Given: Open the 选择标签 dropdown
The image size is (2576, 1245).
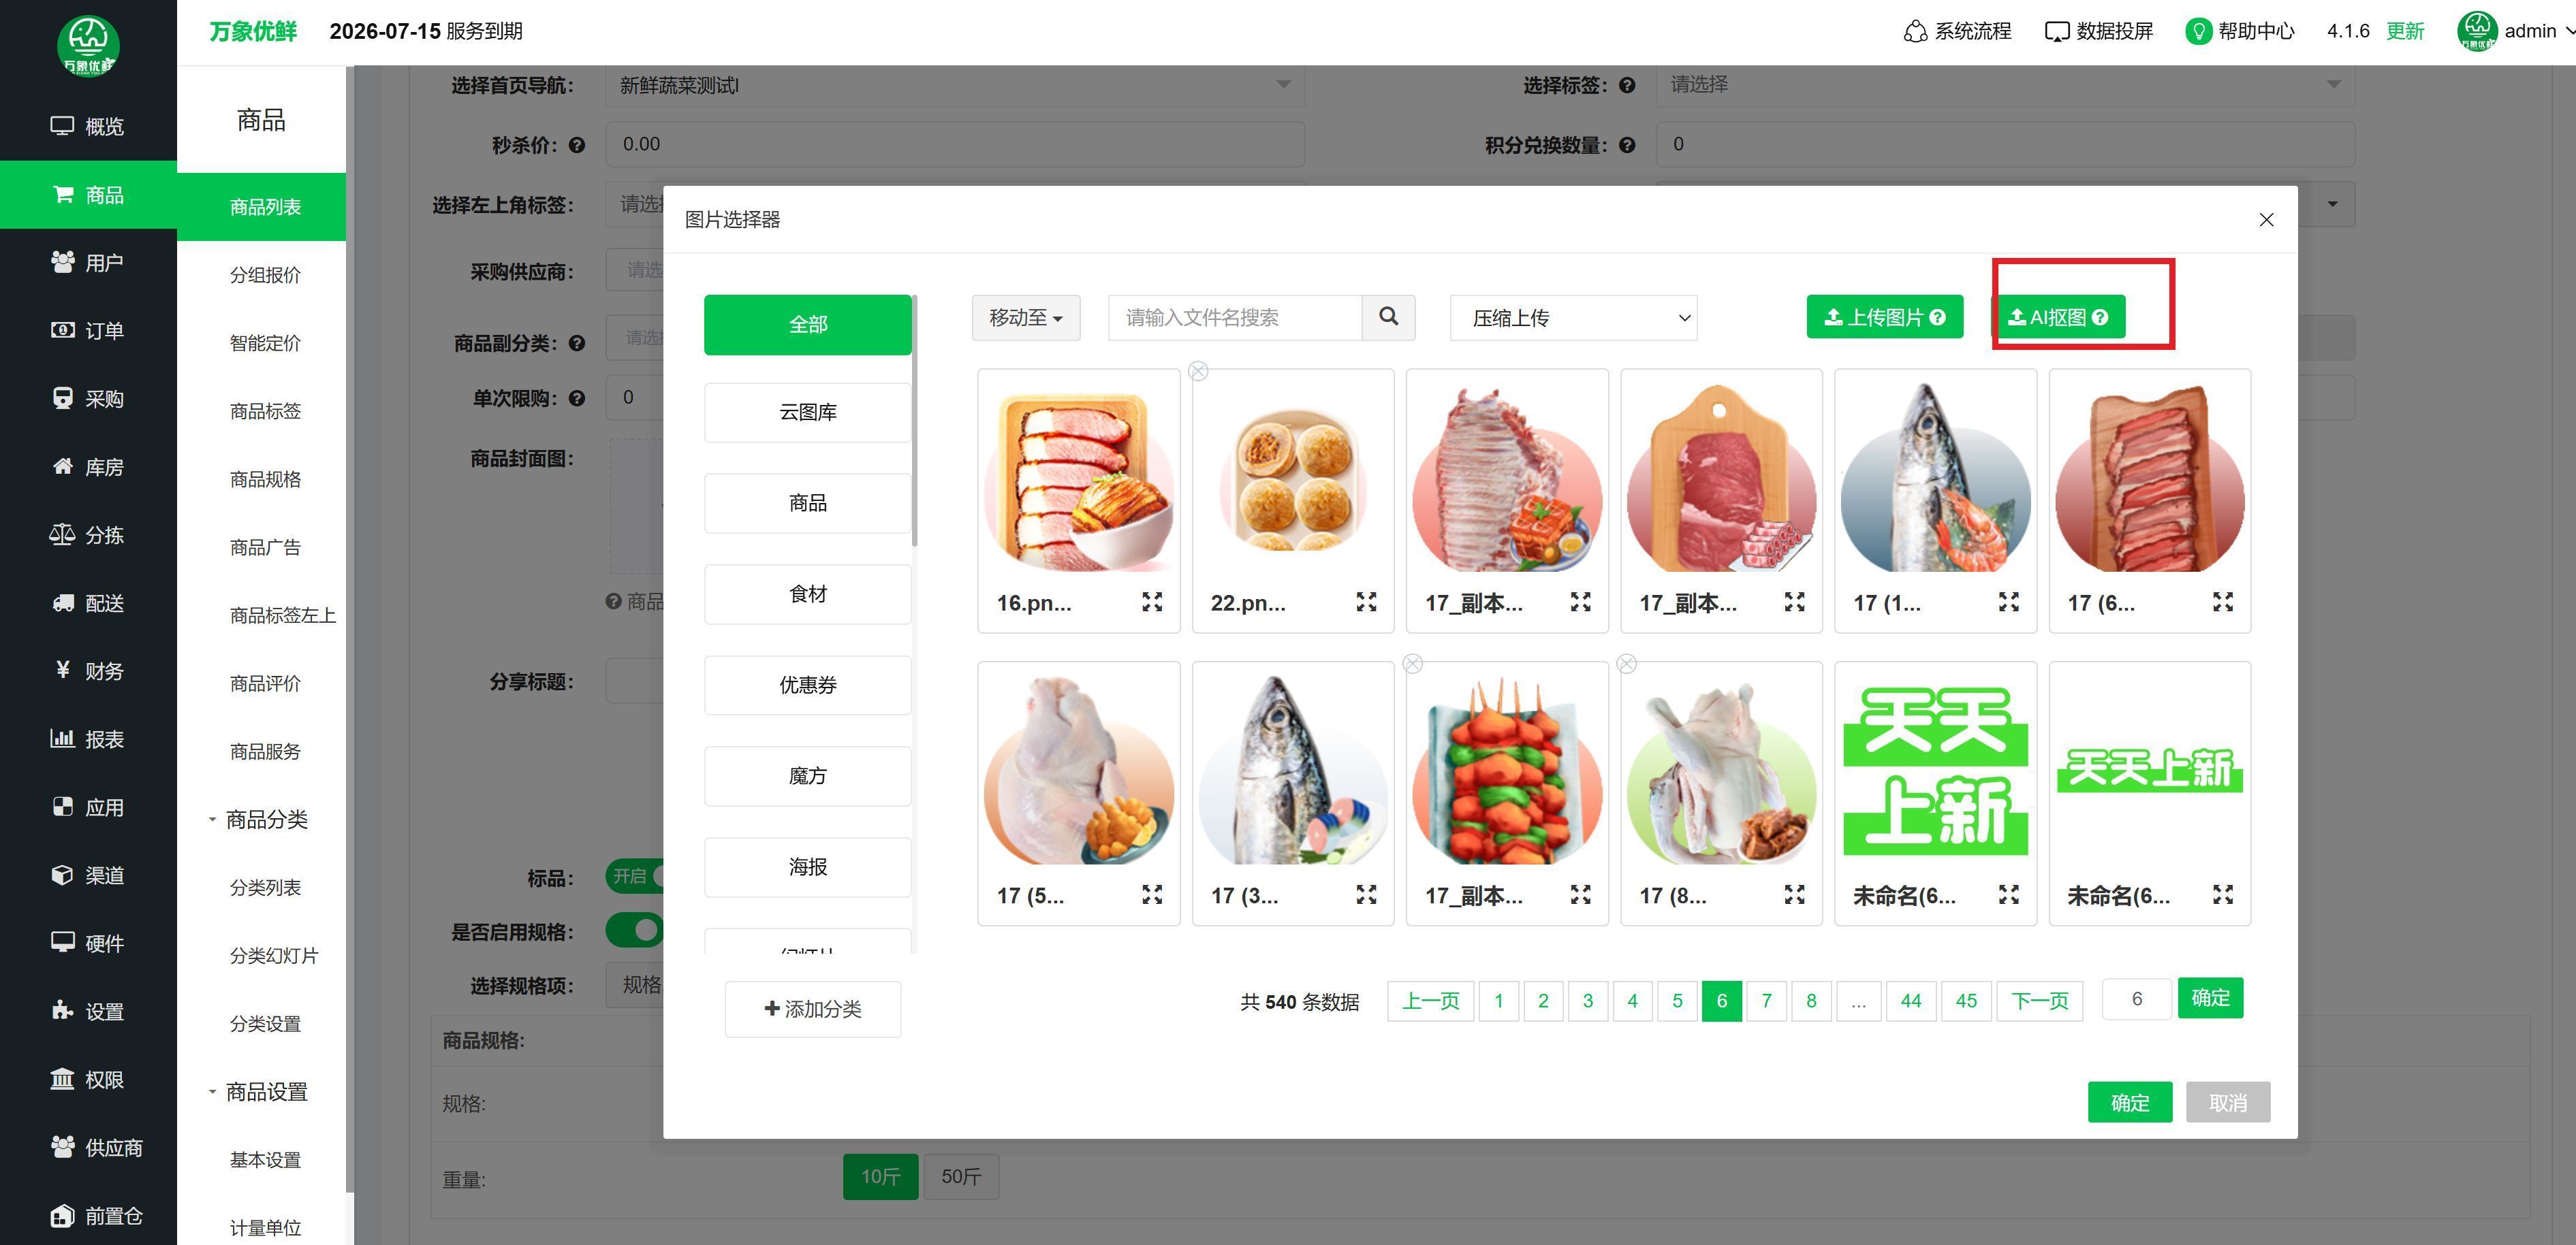Looking at the screenshot, I should [x=2005, y=85].
